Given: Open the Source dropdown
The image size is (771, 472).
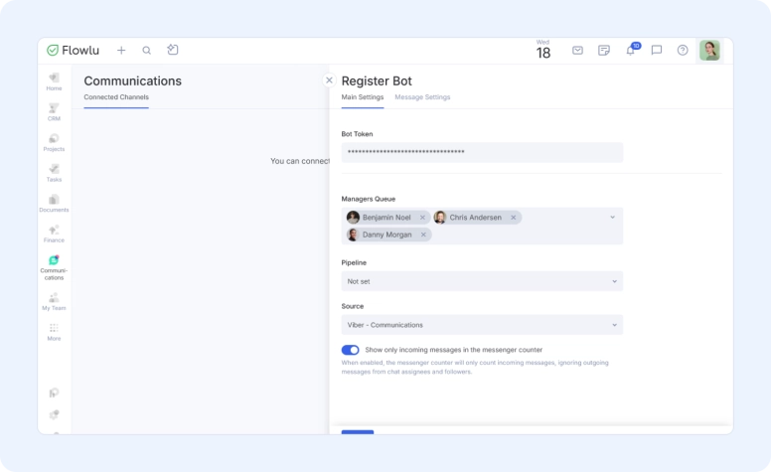Looking at the screenshot, I should coord(482,325).
